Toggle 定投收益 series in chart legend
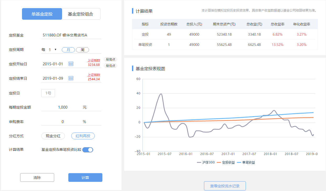The width and height of the screenshot is (326, 191). coord(226,162)
